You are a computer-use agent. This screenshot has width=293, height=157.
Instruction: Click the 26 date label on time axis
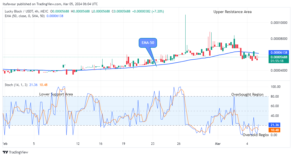(179, 143)
